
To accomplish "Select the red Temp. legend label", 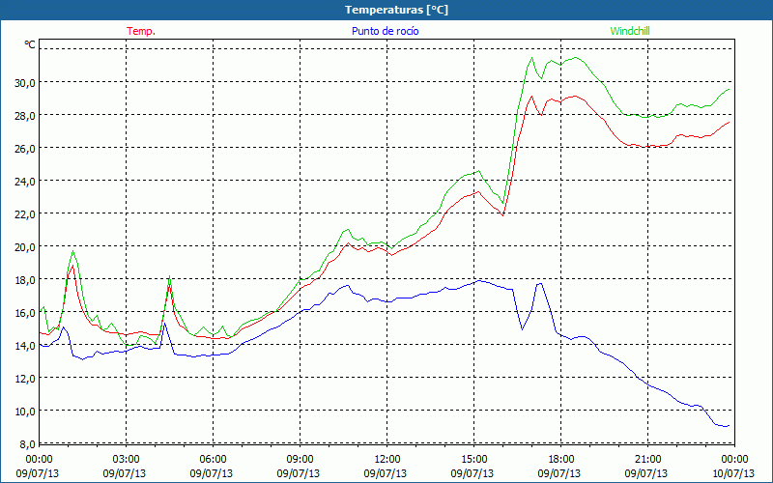I will (141, 31).
